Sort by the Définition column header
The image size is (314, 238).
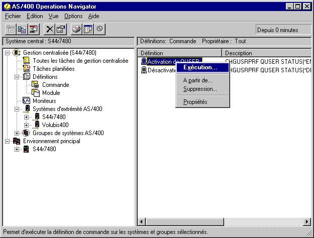point(180,53)
